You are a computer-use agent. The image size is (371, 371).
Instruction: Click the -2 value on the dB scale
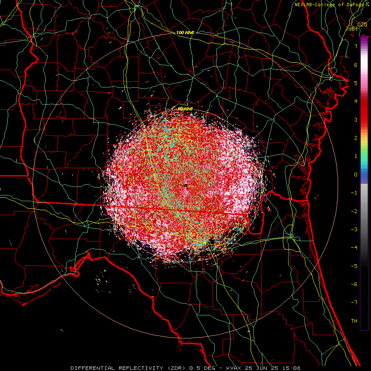[x=354, y=211]
